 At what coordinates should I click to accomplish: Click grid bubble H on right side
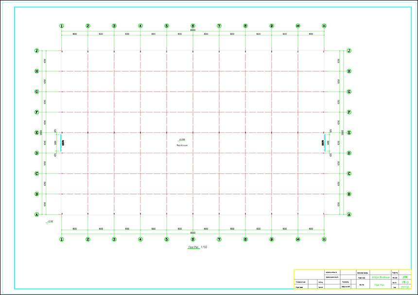pos(349,71)
